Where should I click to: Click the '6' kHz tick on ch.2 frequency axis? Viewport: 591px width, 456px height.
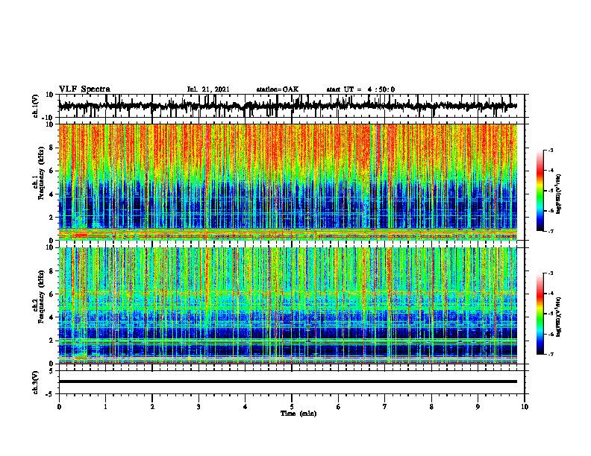pyautogui.click(x=51, y=294)
